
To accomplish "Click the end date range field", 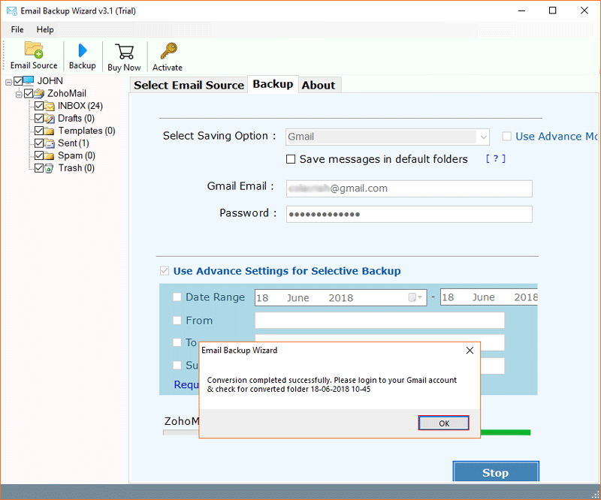I will pos(489,297).
